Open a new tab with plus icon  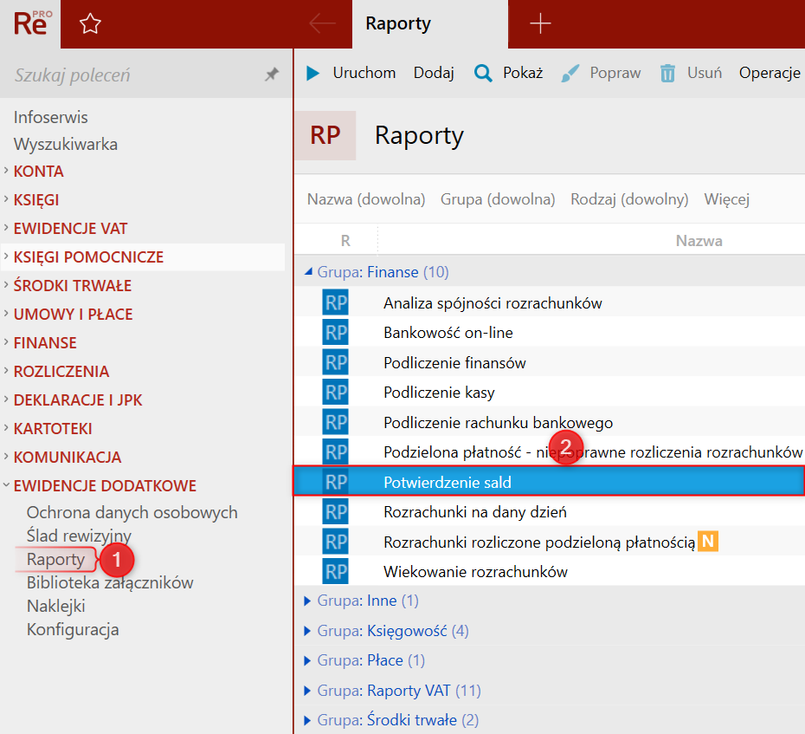(x=540, y=24)
